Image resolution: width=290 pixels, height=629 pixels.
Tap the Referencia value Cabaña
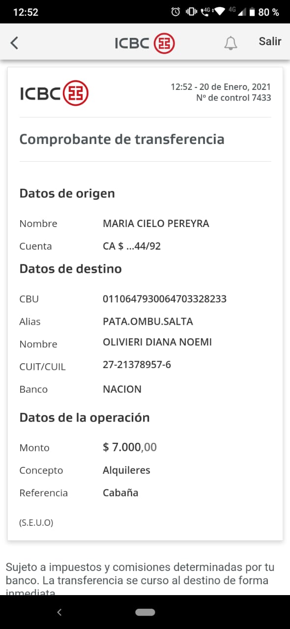click(120, 492)
